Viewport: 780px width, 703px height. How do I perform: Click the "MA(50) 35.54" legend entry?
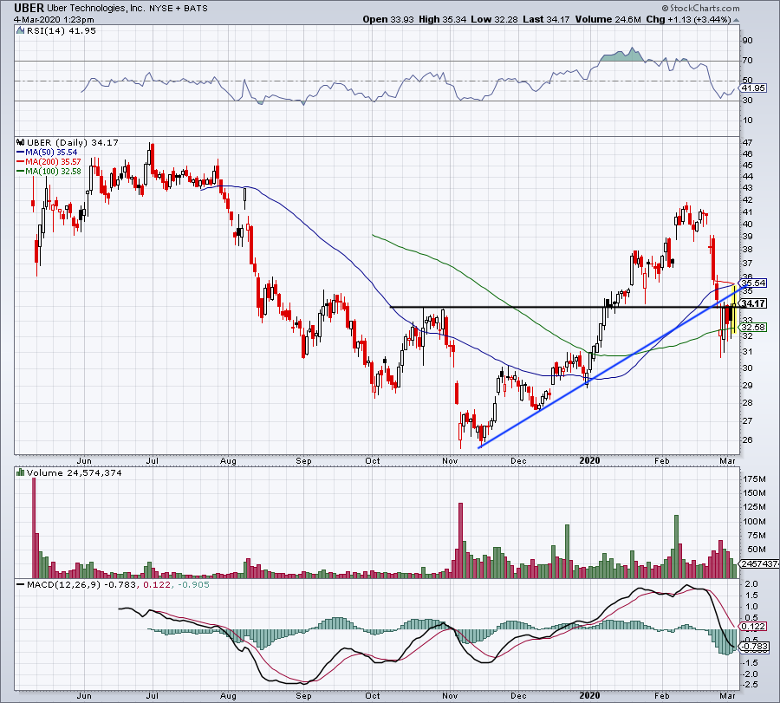tap(51, 153)
